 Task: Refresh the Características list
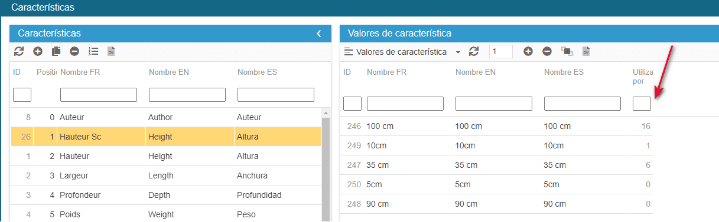tap(19, 52)
